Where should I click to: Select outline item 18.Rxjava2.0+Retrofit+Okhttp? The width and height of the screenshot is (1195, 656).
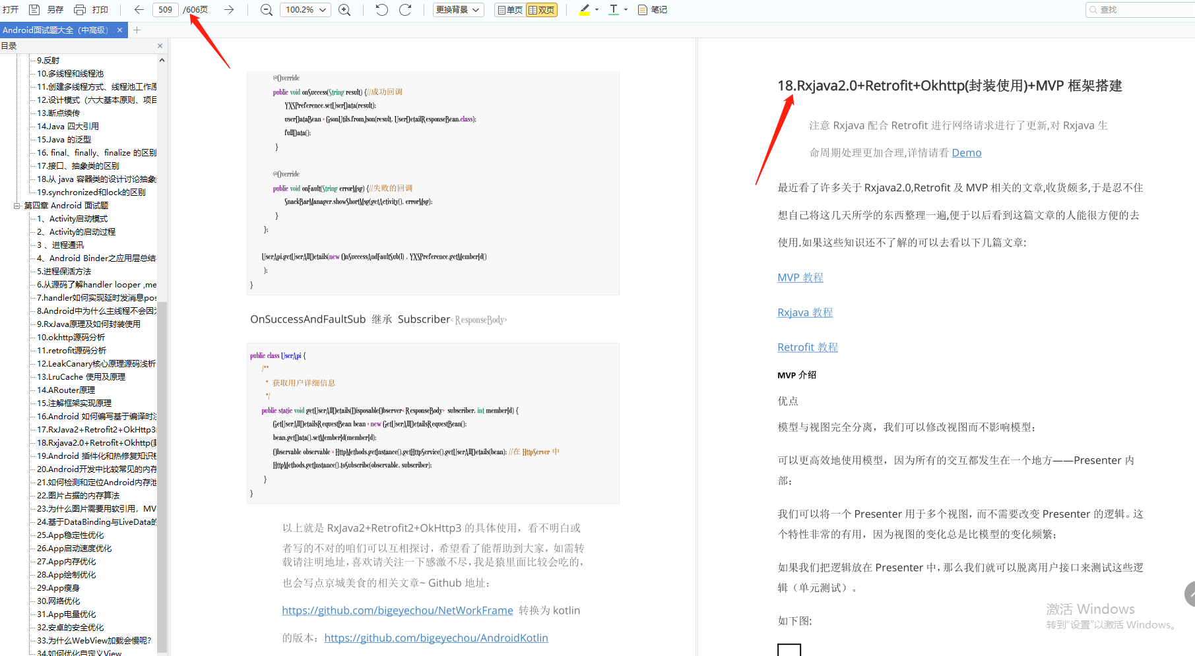[97, 443]
